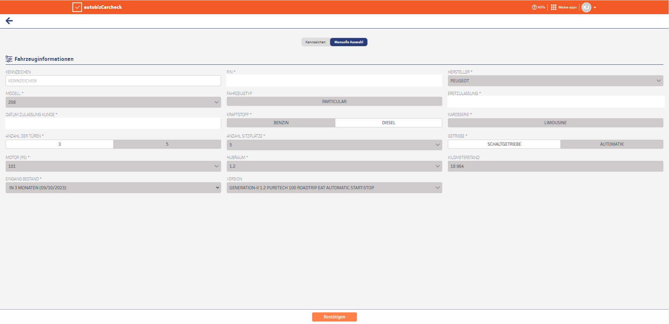Open the Hersteller PEUGEOT dropdown
Image resolution: width=669 pixels, height=324 pixels.
[555, 81]
